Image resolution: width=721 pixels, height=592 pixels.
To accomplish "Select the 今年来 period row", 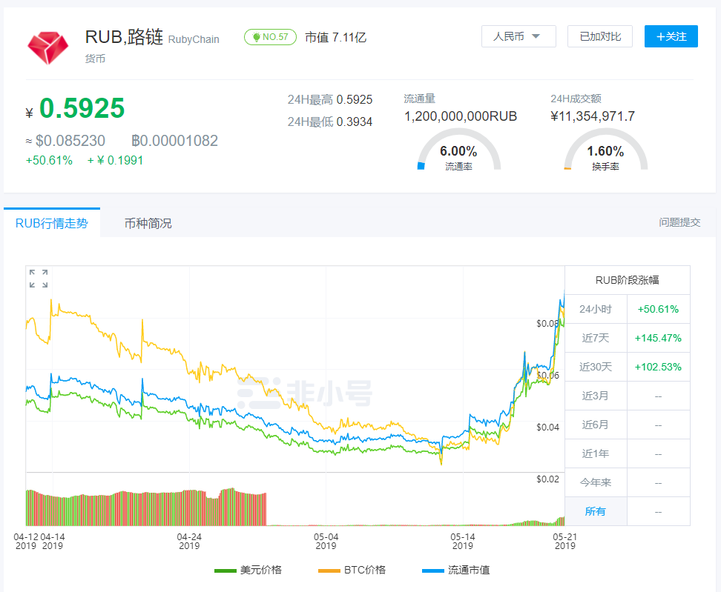I will (x=628, y=482).
